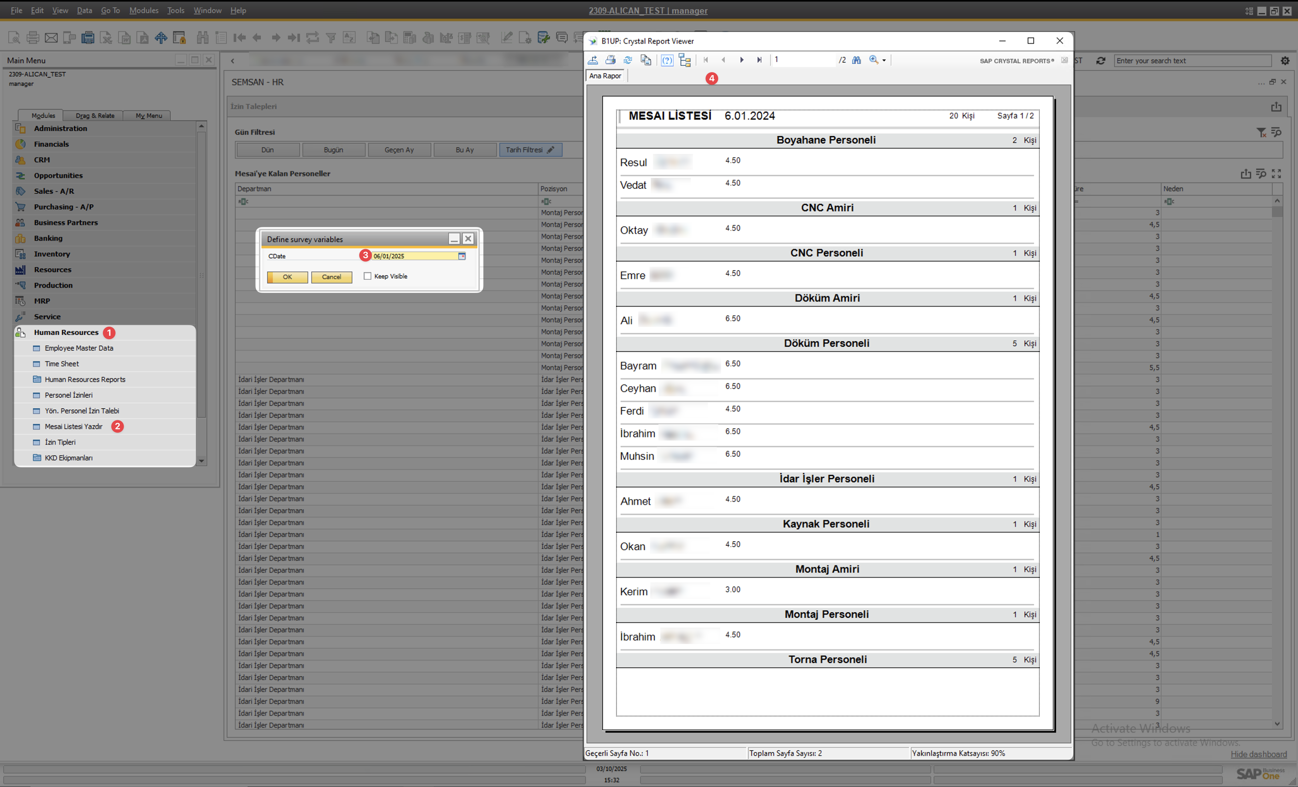
Task: Open Mesai Listesi Yazdır entry
Action: (73, 427)
